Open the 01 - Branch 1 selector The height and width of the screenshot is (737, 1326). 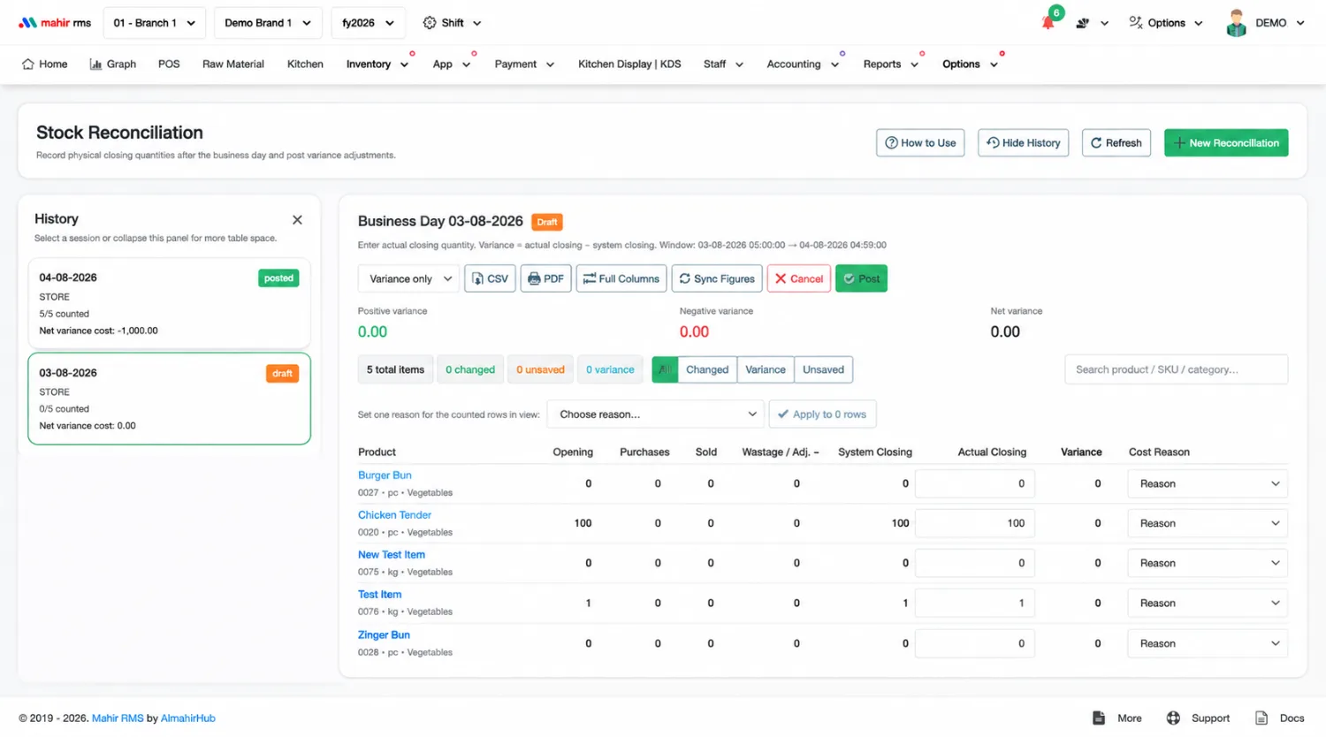click(x=155, y=23)
